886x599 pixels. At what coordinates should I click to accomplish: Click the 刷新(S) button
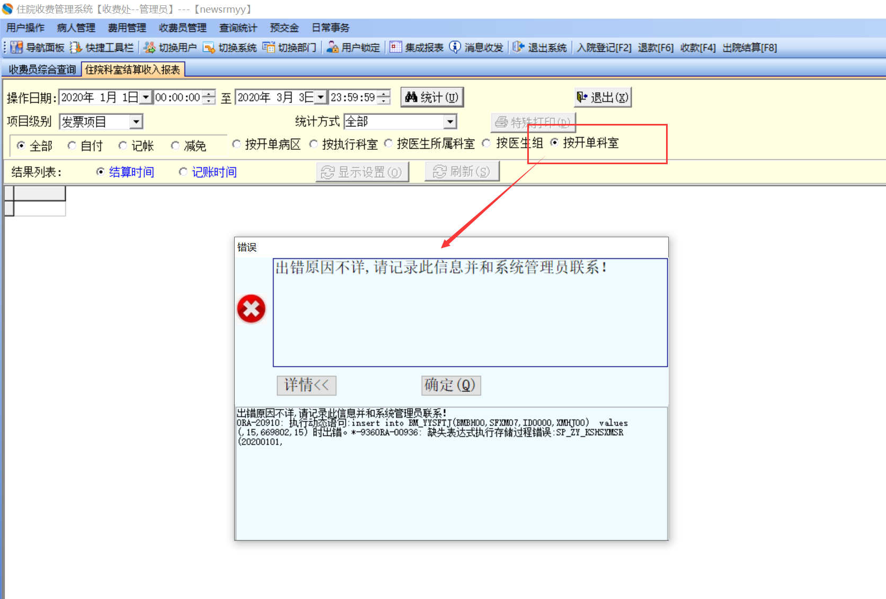tap(462, 172)
